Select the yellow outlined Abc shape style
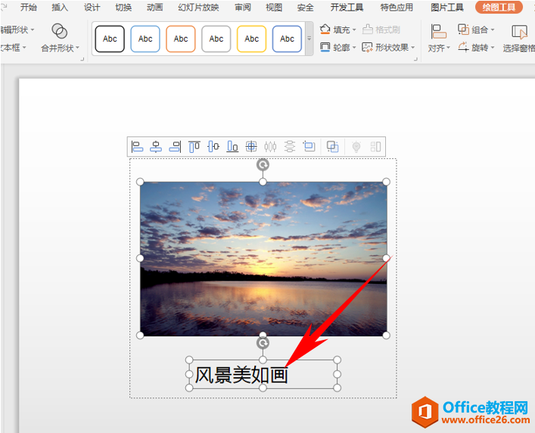 (251, 39)
